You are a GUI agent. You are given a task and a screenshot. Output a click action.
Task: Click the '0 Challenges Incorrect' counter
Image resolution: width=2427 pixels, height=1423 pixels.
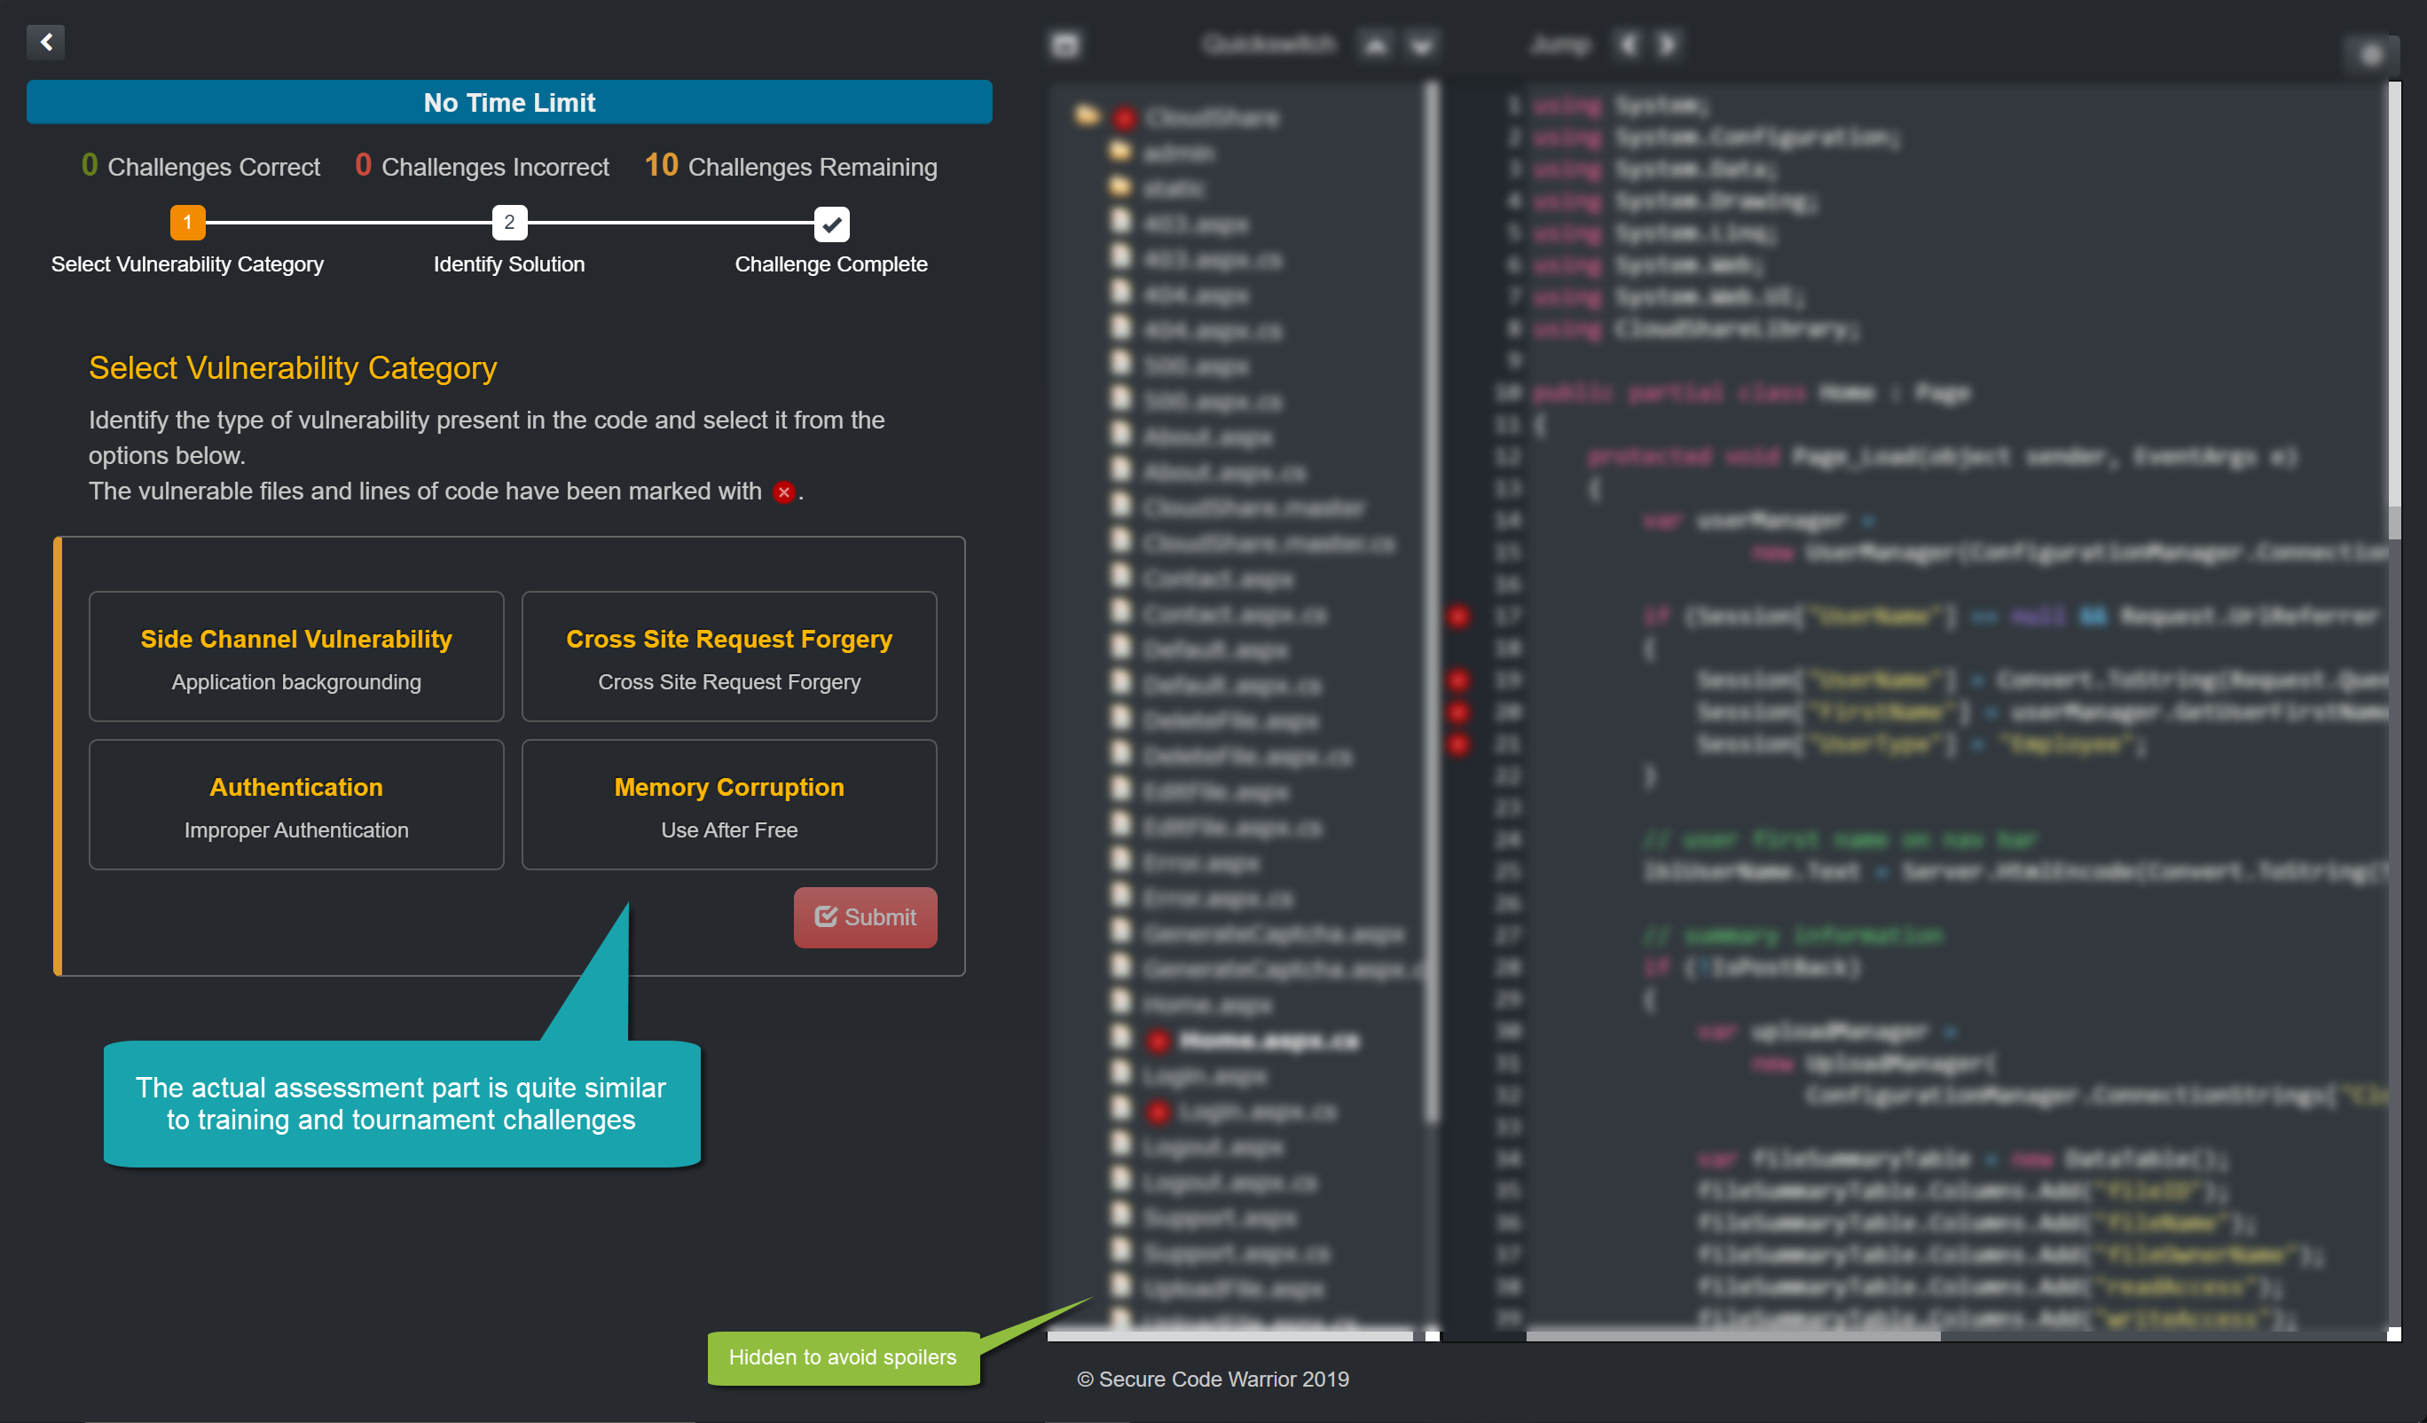click(482, 166)
